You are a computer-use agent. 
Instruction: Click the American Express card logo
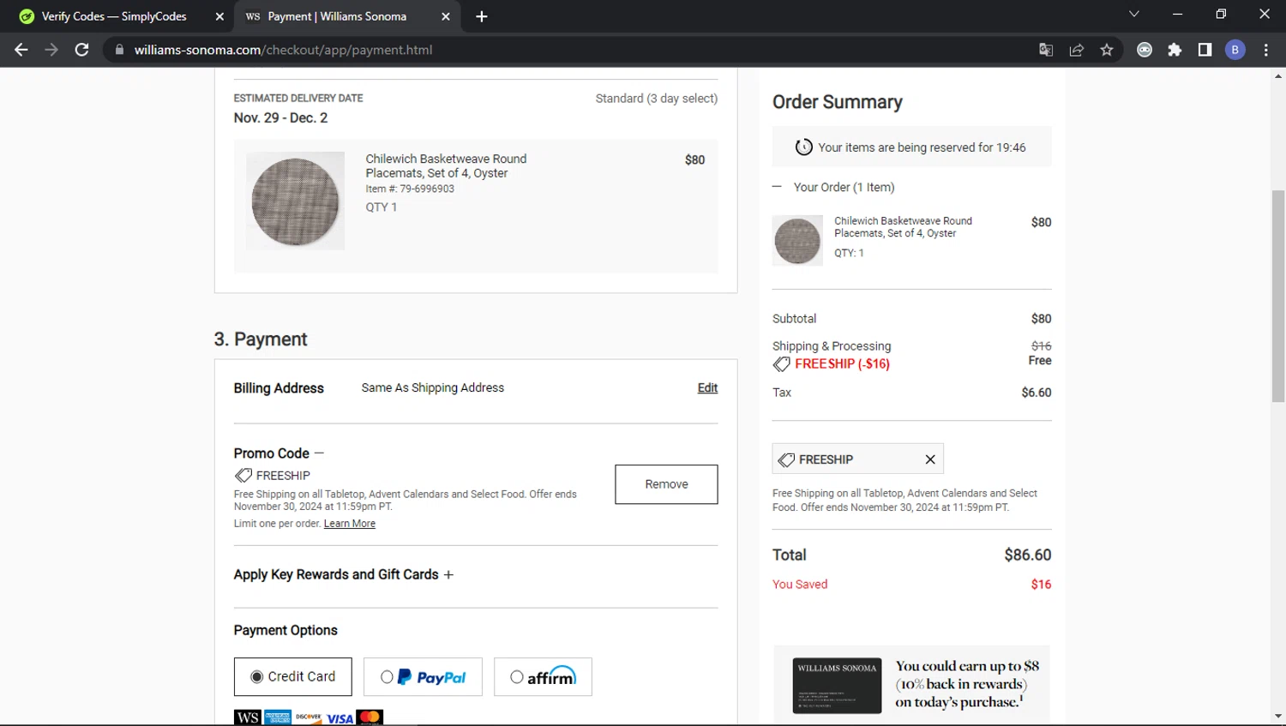click(278, 717)
